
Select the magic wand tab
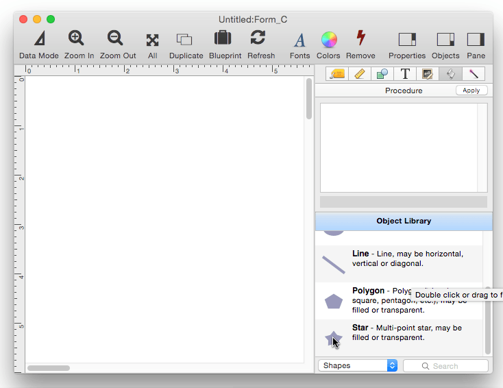(x=474, y=74)
